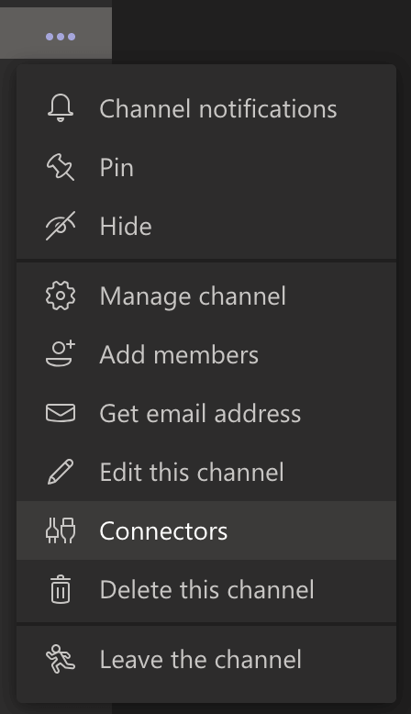411x714 pixels.
Task: Click the envelope icon
Action: point(61,413)
